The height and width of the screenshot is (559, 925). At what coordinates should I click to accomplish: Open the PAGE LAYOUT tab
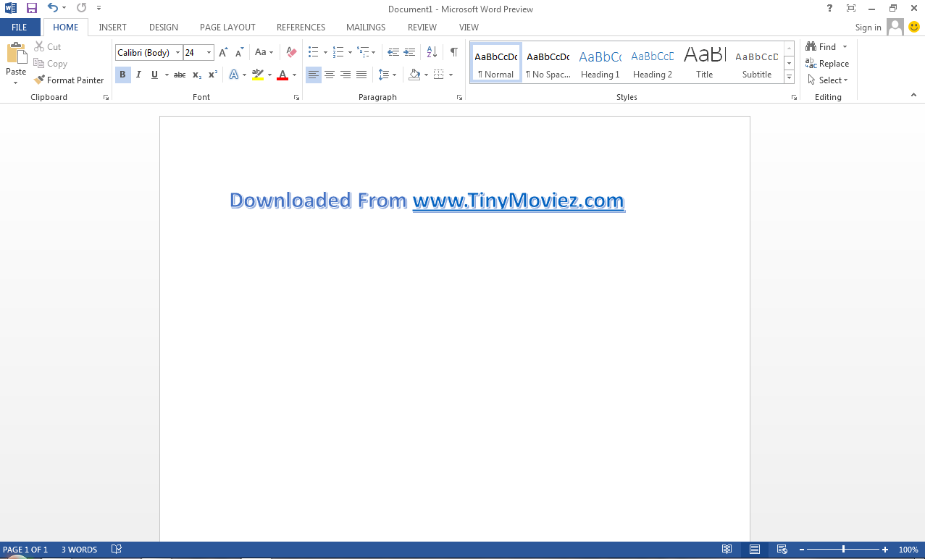(227, 28)
